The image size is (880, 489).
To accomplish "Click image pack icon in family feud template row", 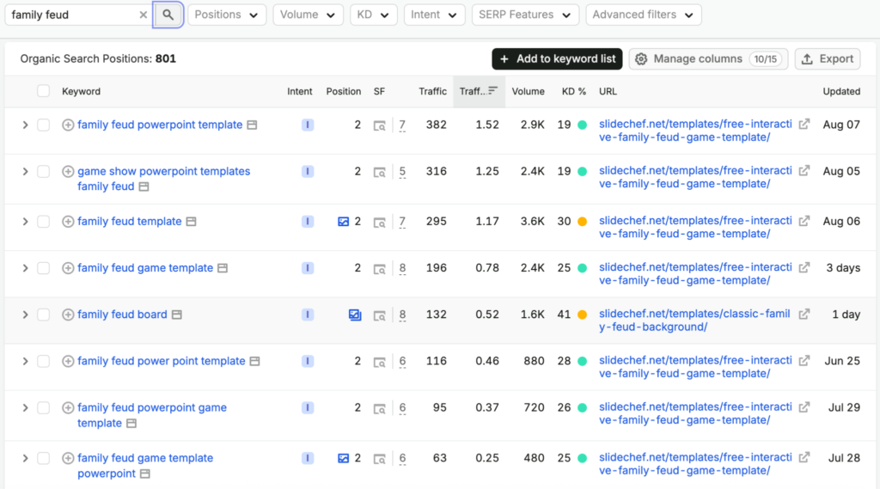I will click(x=343, y=221).
